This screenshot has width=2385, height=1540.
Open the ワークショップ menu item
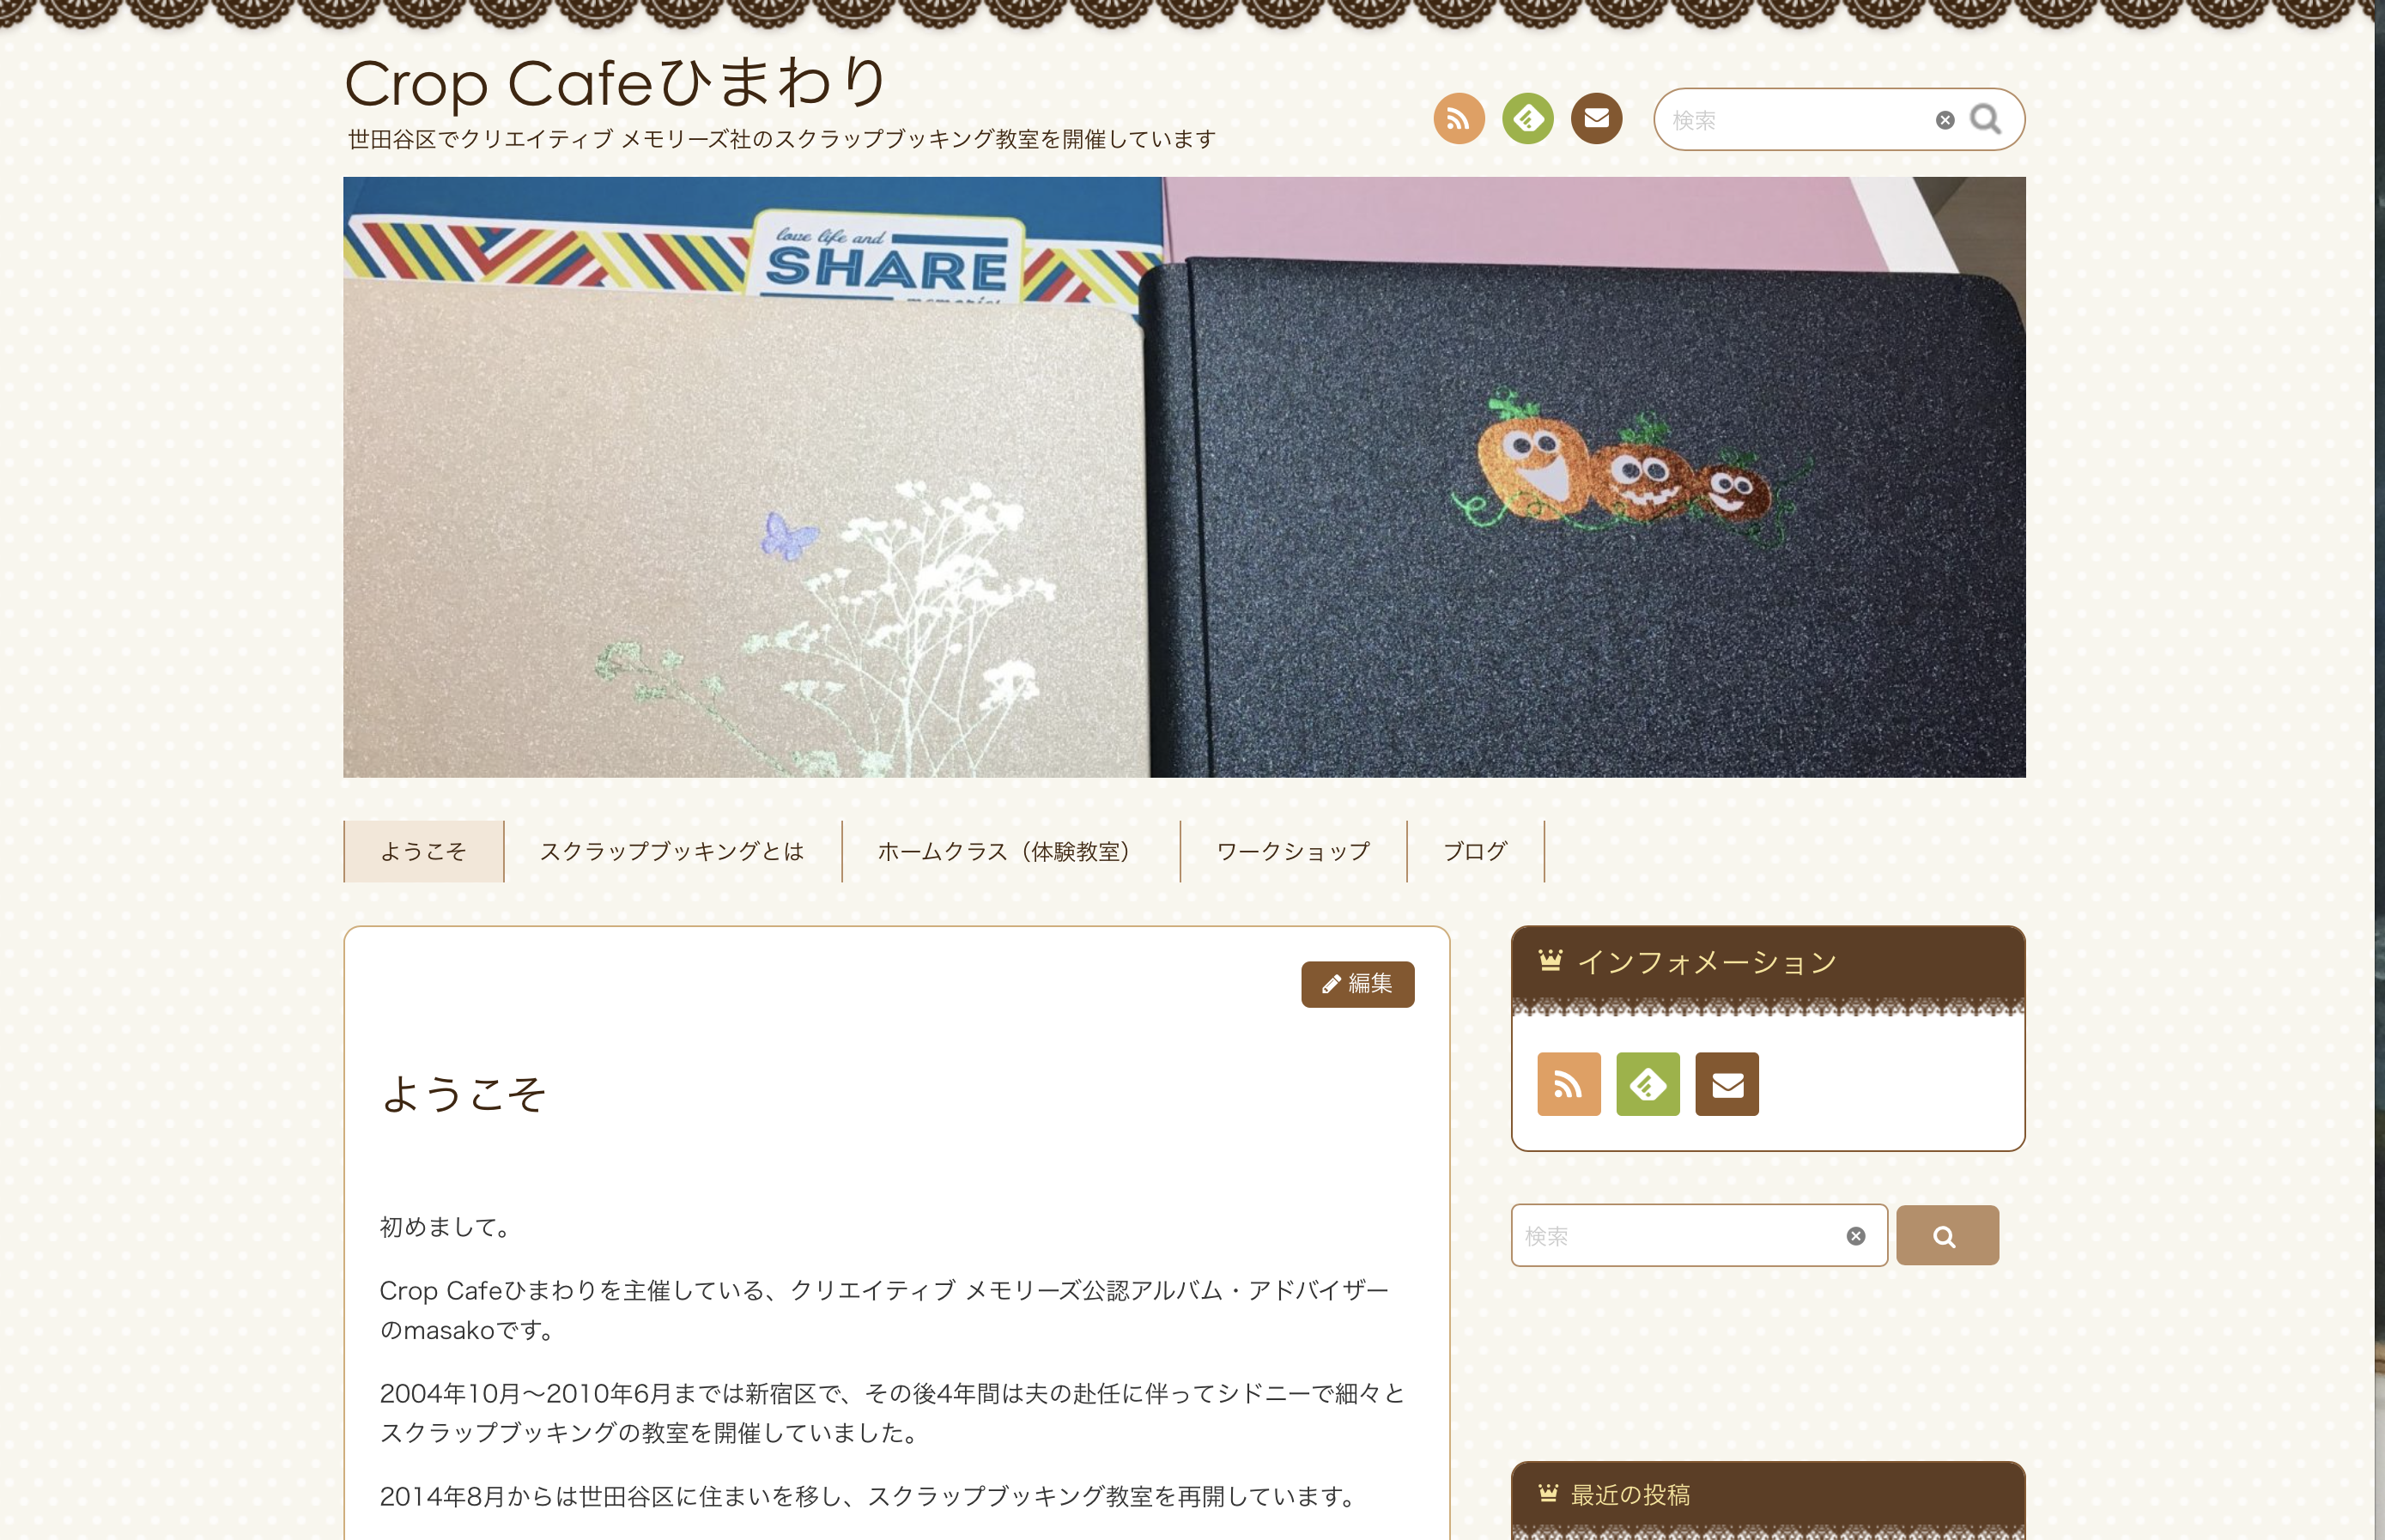click(1293, 851)
